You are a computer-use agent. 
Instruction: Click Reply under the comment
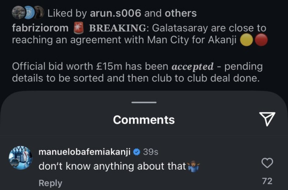[x=50, y=183]
